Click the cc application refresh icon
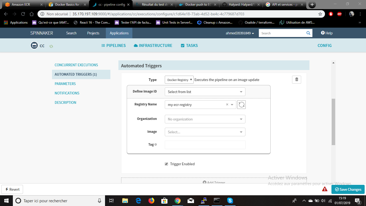 (x=51, y=46)
